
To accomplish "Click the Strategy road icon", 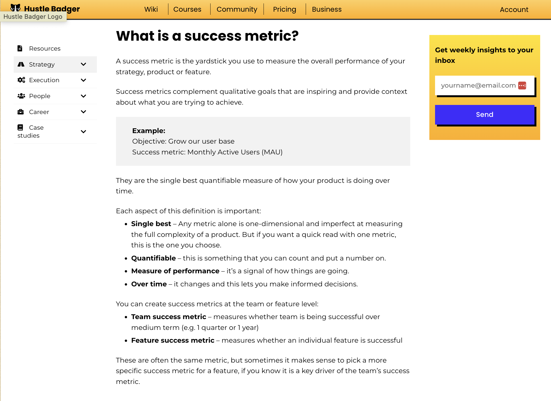I will pyautogui.click(x=21, y=64).
